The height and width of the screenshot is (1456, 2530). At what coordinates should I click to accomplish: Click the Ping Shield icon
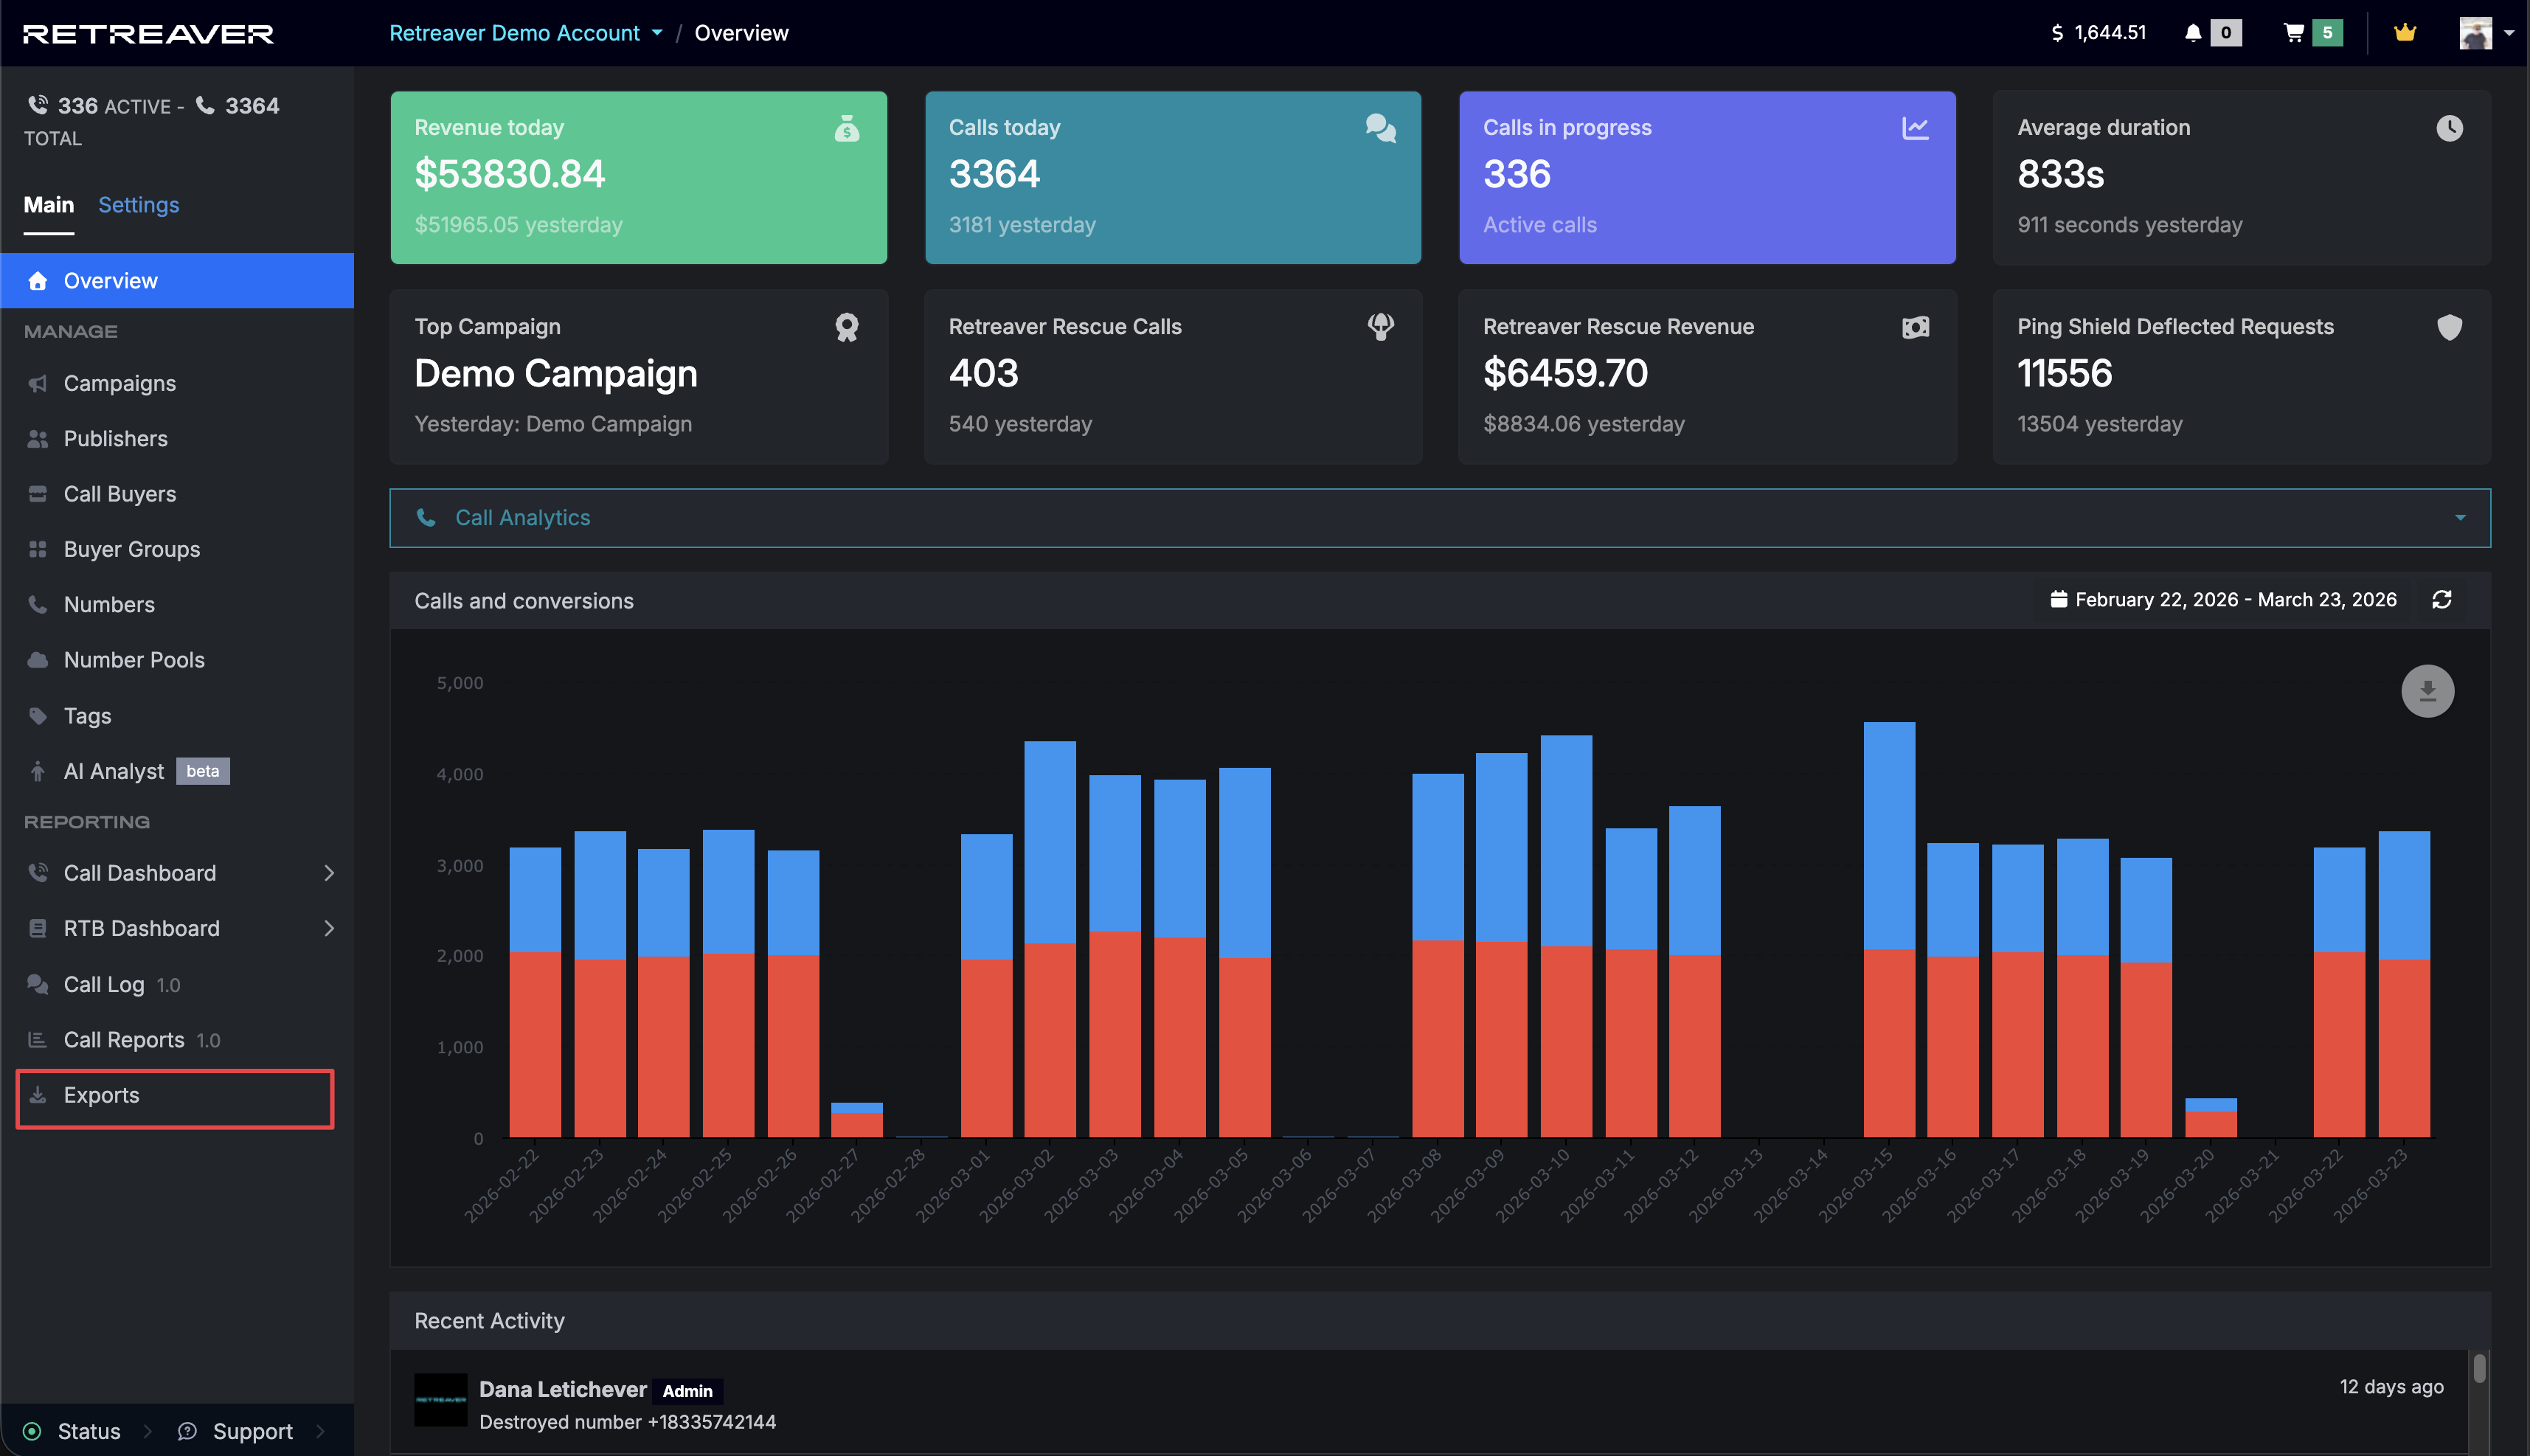[2449, 327]
